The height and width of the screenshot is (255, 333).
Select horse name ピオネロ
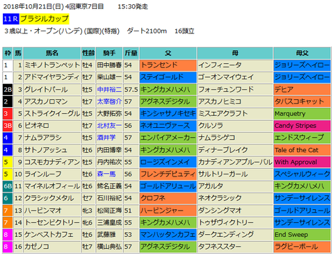[x=37, y=126]
